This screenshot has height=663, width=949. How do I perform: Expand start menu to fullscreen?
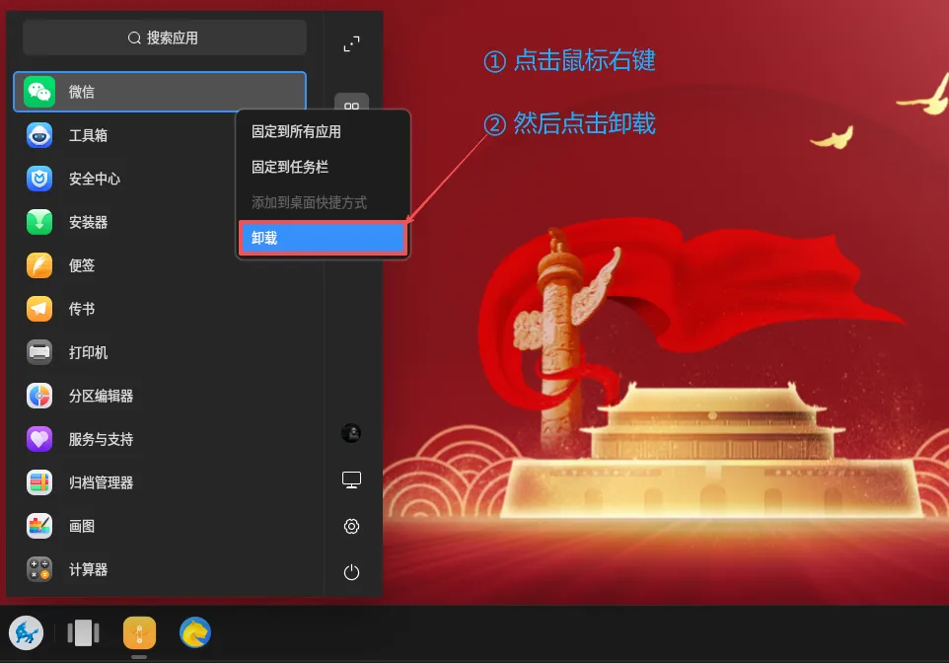(x=351, y=43)
